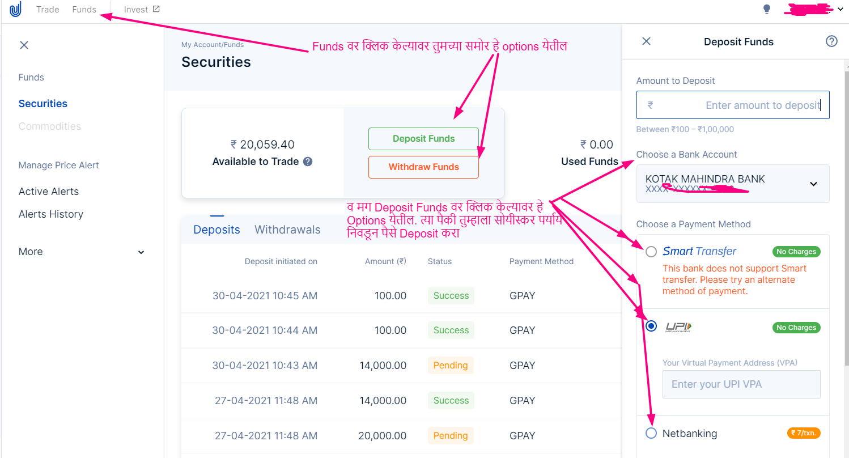The image size is (849, 458).
Task: Click Success status of 10:45 AM deposit
Action: [451, 295]
